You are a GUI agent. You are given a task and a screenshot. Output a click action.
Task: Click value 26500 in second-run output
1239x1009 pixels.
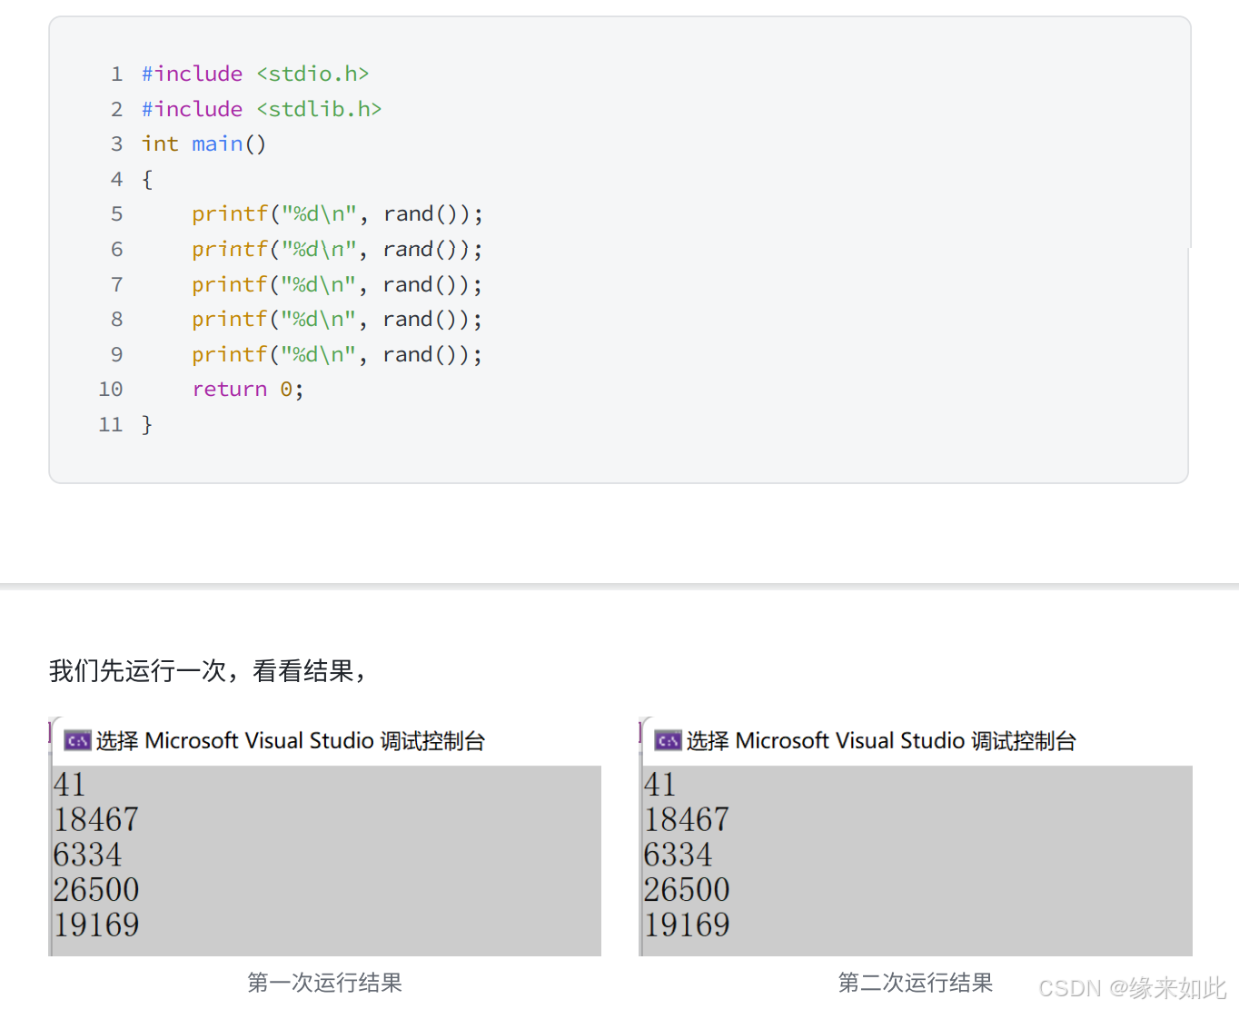pos(687,889)
